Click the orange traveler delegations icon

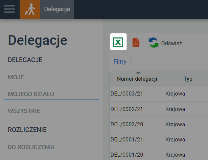pos(30,9)
